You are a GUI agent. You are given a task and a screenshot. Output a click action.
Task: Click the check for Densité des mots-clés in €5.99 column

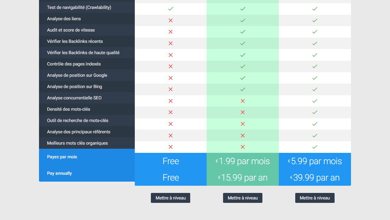tap(315, 112)
